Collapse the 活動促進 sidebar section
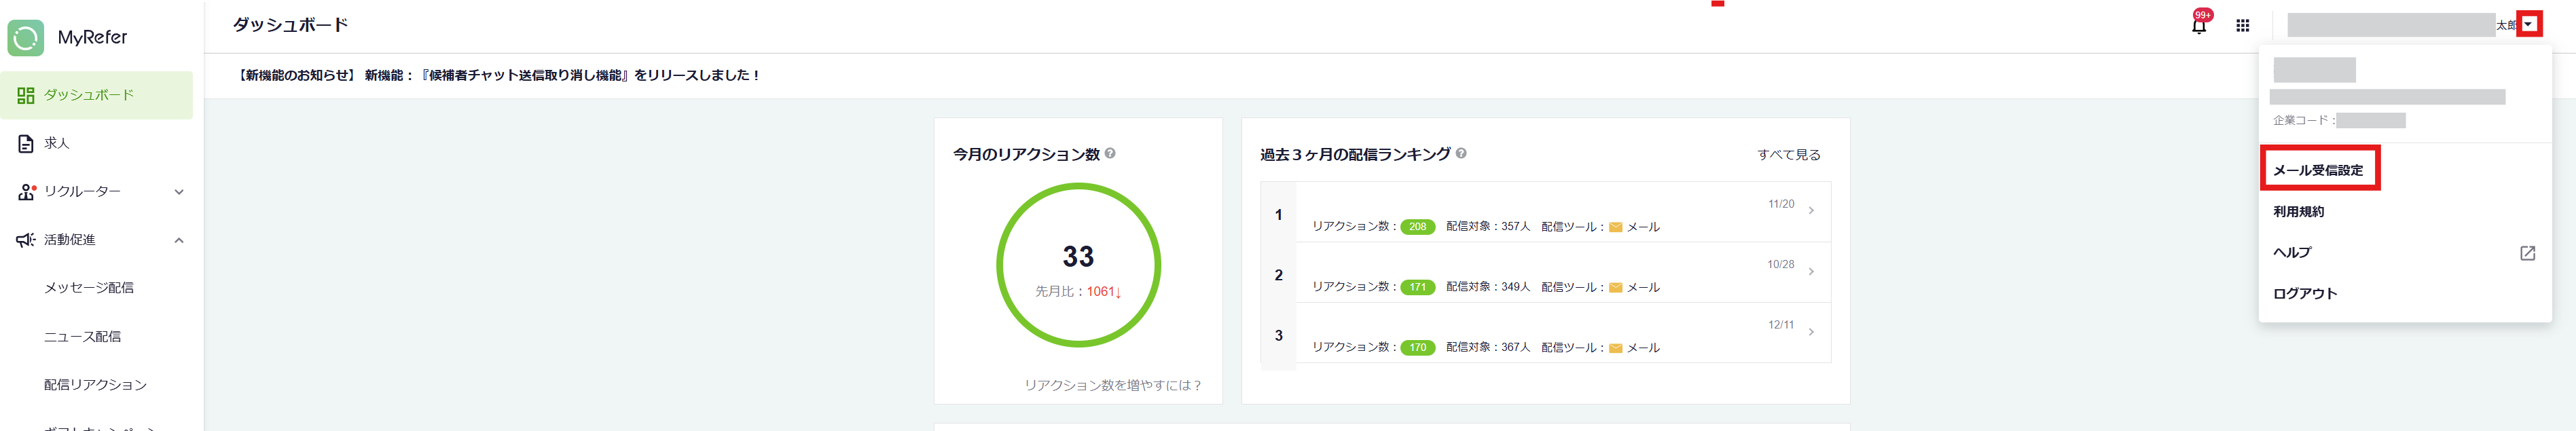This screenshot has height=431, width=2576. [x=179, y=240]
